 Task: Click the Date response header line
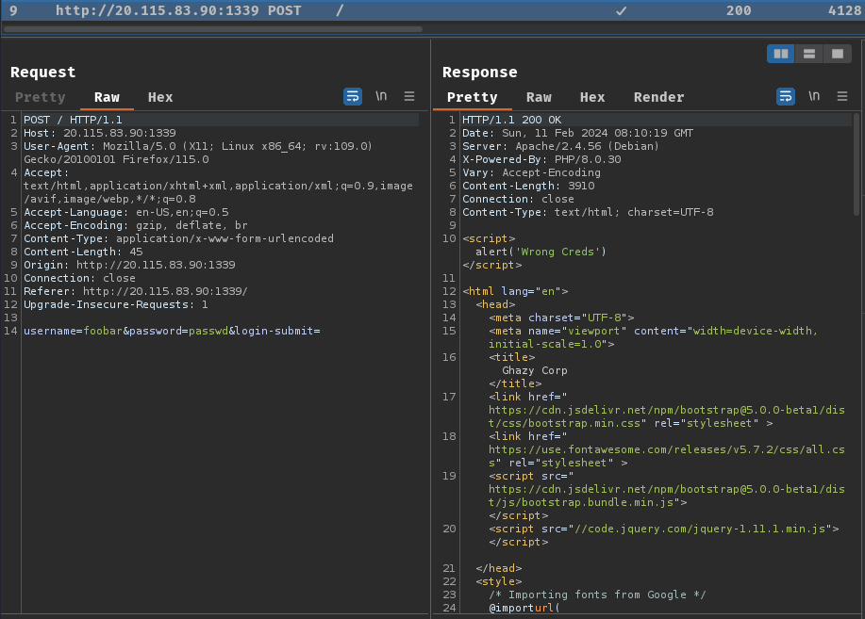point(578,133)
